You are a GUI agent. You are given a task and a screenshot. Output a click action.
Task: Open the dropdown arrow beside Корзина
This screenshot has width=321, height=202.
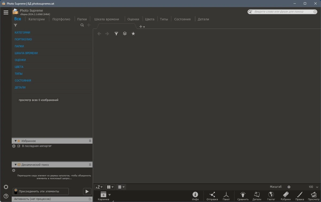pos(109,195)
